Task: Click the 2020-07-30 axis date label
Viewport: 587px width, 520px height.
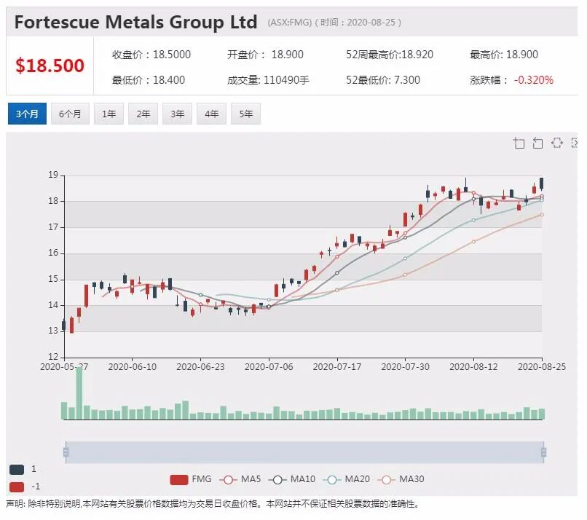Action: (405, 366)
